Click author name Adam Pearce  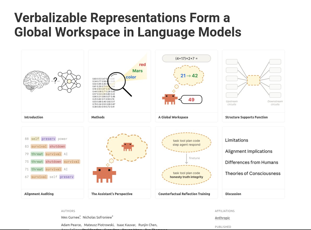click(x=71, y=225)
